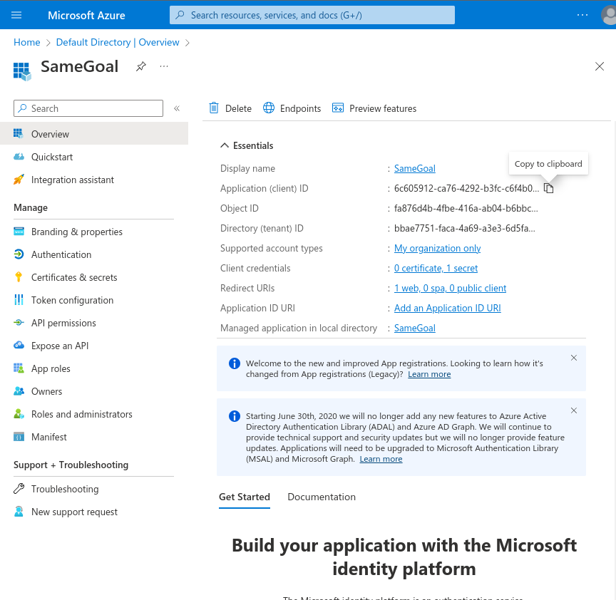
Task: Open more options ellipsis next to SameGoal
Action: point(164,66)
